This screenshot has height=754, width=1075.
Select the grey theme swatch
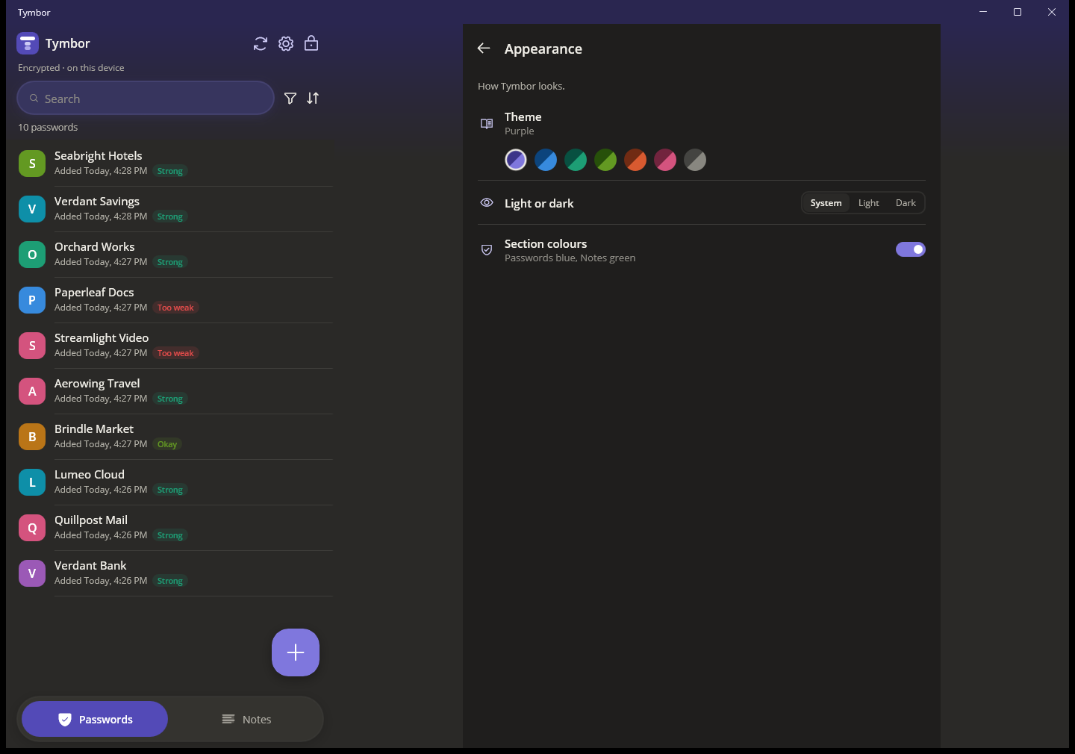[x=695, y=160]
